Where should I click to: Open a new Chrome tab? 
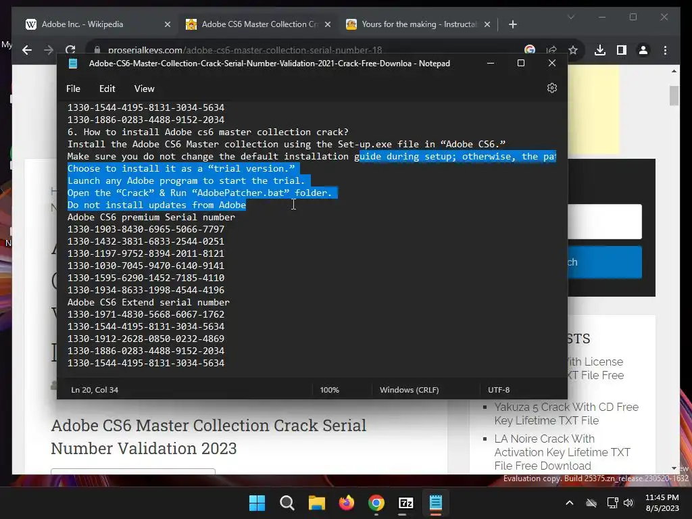tap(512, 25)
